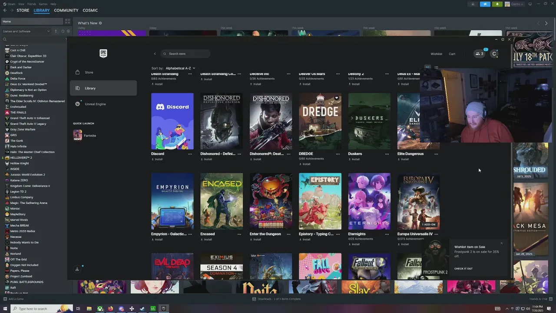The image size is (556, 313).
Task: Toggle Steam collections grid view icon
Action: pos(67,21)
